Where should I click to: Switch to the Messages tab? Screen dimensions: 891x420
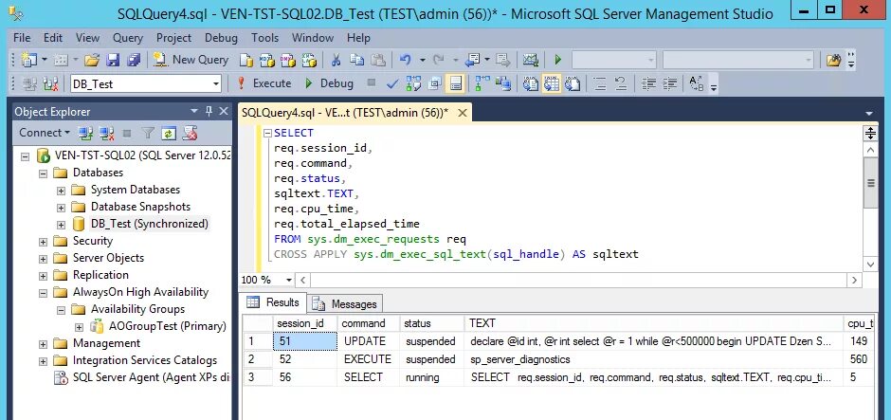[x=344, y=304]
